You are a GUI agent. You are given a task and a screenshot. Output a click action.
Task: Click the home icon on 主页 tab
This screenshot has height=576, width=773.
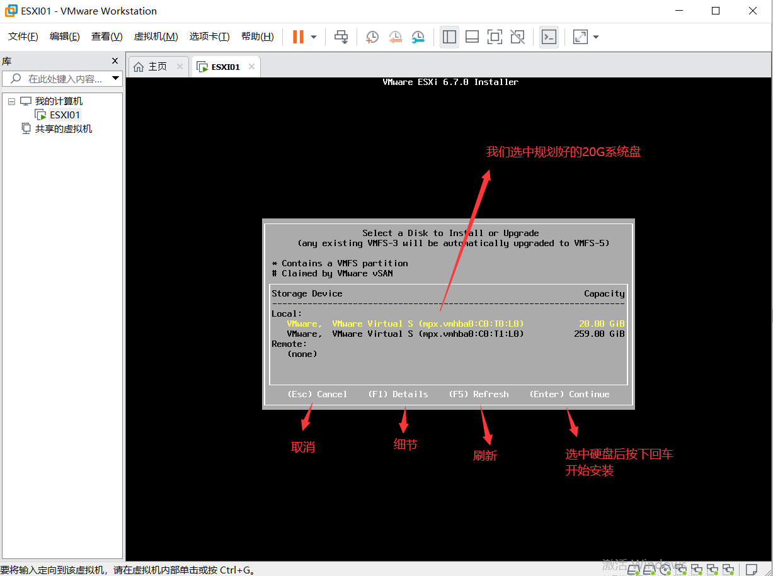point(139,67)
